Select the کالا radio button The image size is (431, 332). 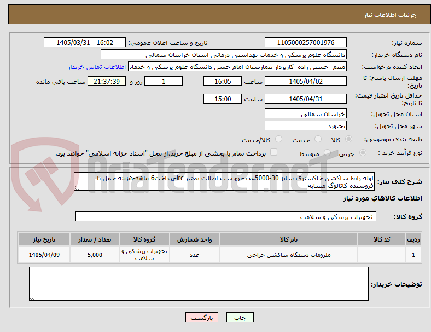(x=348, y=139)
